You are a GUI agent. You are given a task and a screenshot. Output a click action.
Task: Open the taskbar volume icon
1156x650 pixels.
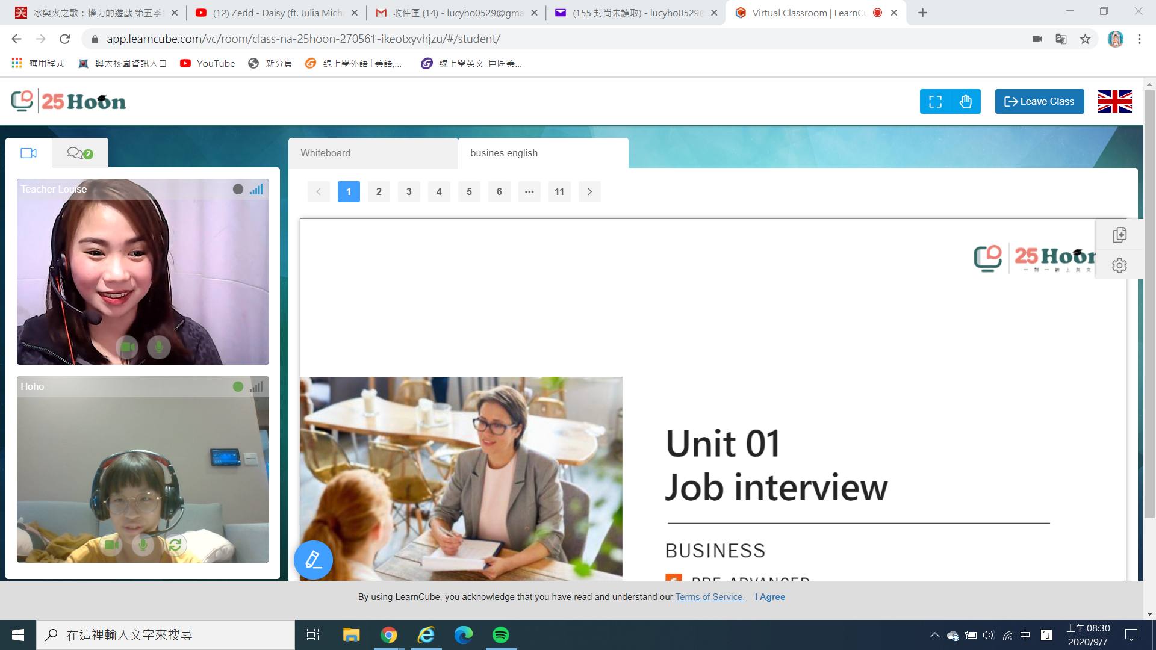[989, 635]
